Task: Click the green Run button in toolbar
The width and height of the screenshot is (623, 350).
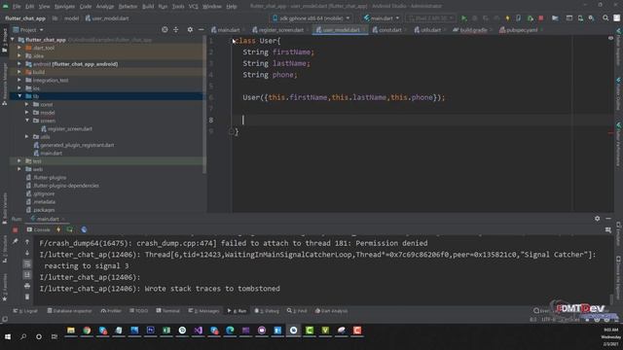Action: [463, 18]
